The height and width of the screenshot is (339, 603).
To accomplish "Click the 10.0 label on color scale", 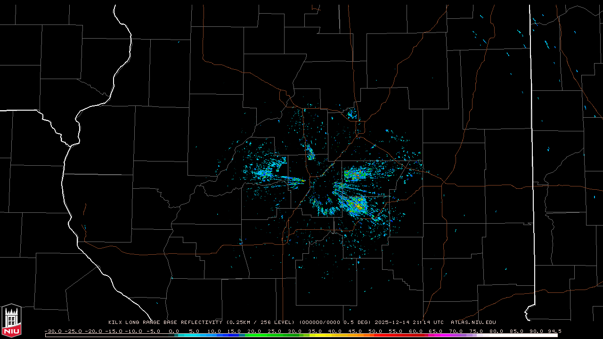I will (x=214, y=331).
